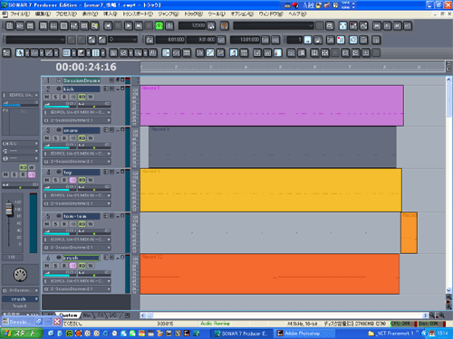Open the 編集 (Edit) menu
The height and width of the screenshot is (339, 453).
[x=43, y=14]
